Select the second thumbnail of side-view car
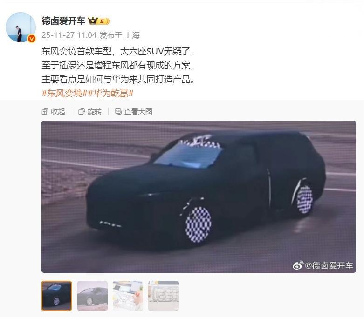 click(x=92, y=296)
